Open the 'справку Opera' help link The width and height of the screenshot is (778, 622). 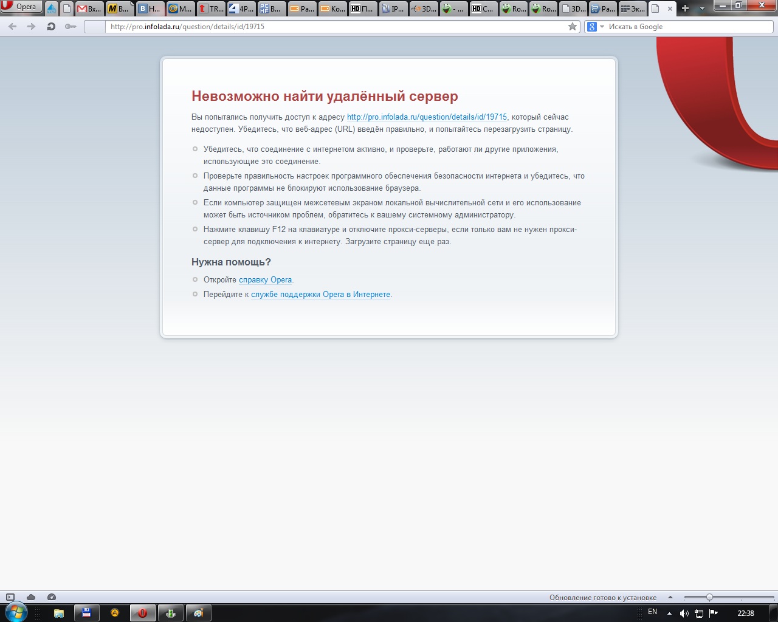[x=265, y=279]
